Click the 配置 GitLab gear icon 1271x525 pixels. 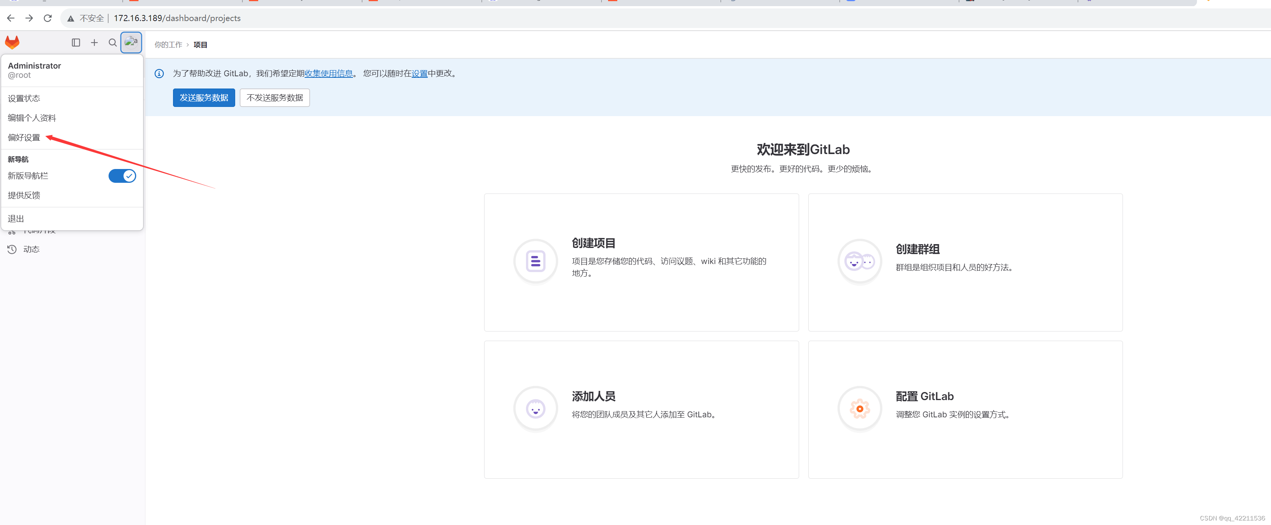(x=859, y=409)
